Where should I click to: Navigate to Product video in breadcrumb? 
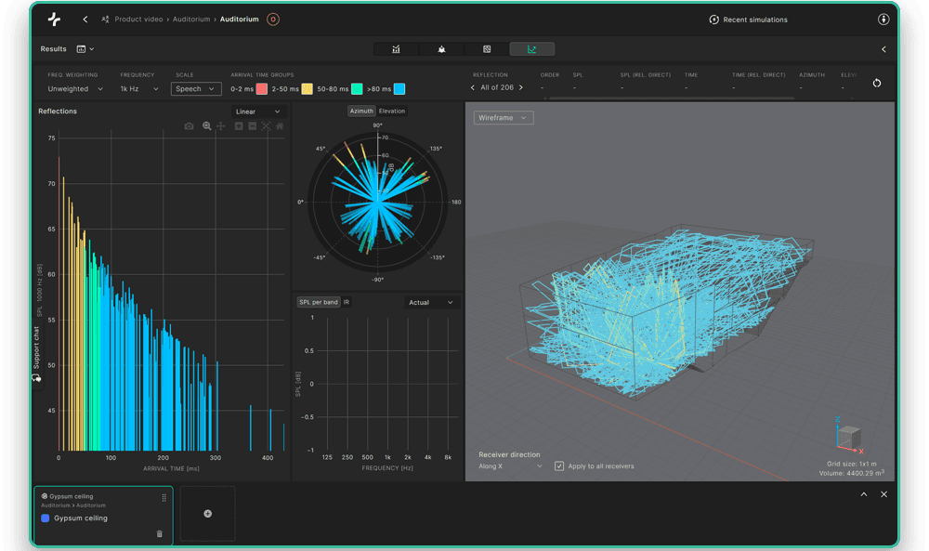[x=139, y=20]
